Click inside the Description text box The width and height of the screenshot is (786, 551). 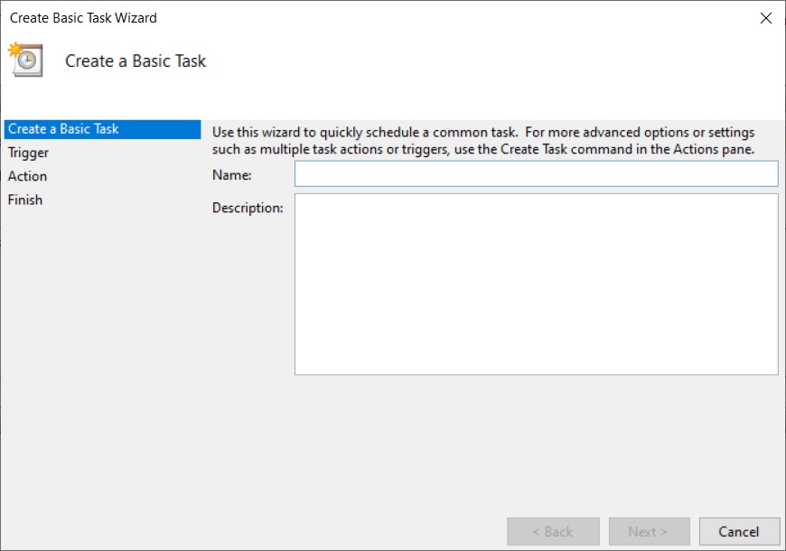pyautogui.click(x=535, y=283)
